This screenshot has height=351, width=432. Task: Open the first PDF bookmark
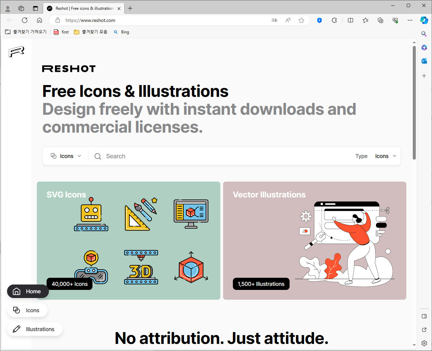click(61, 32)
